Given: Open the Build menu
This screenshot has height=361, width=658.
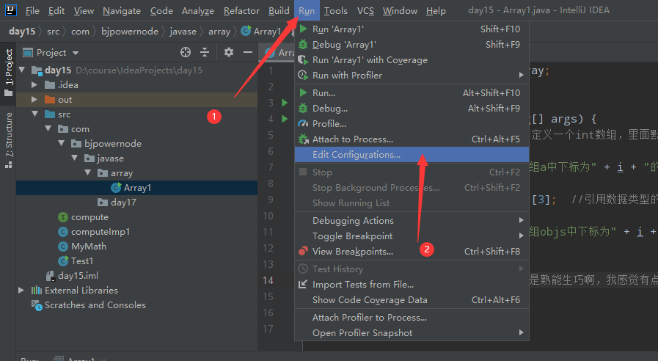Looking at the screenshot, I should tap(279, 10).
